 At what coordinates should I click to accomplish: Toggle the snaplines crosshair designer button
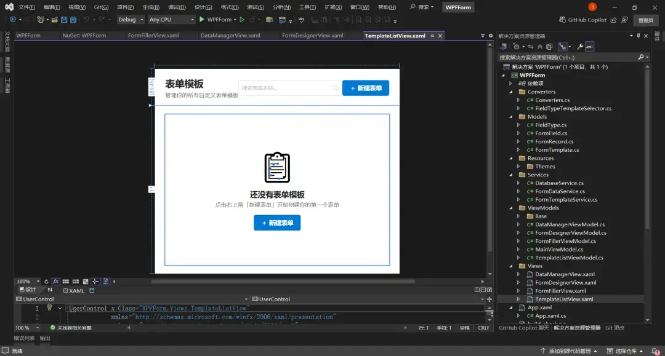coord(95,282)
